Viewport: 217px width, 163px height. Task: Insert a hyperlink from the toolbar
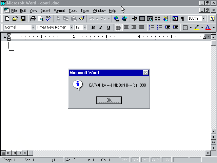[x=117, y=19]
